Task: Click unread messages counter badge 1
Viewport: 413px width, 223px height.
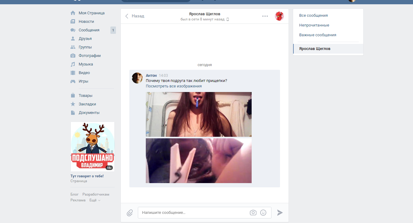Action: coord(113,30)
